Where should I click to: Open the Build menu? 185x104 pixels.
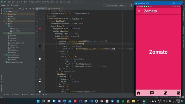tap(44, 2)
